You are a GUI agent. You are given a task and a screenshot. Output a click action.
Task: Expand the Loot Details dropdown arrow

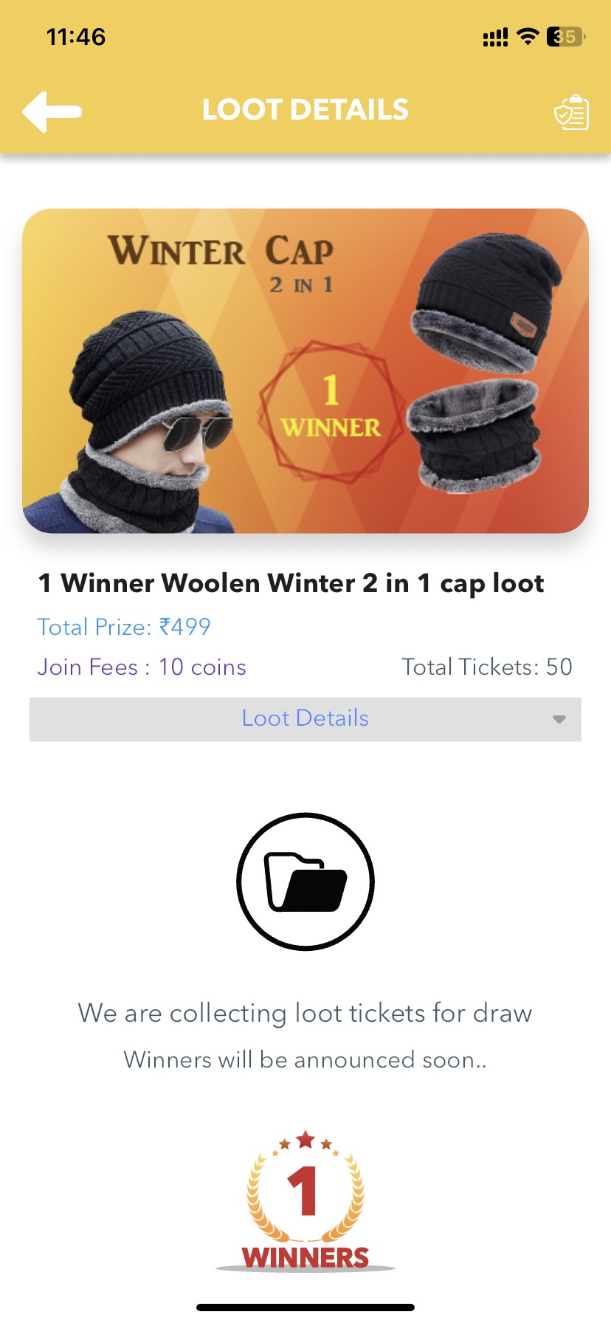coord(559,719)
